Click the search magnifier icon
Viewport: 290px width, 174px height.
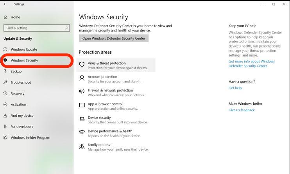tap(66, 28)
